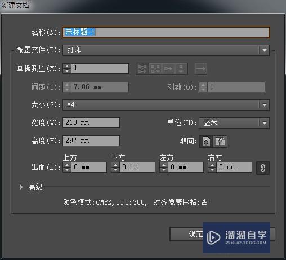This screenshot has width=286, height=260.
Task: Choose portrait orientation icon
Action: point(206,142)
